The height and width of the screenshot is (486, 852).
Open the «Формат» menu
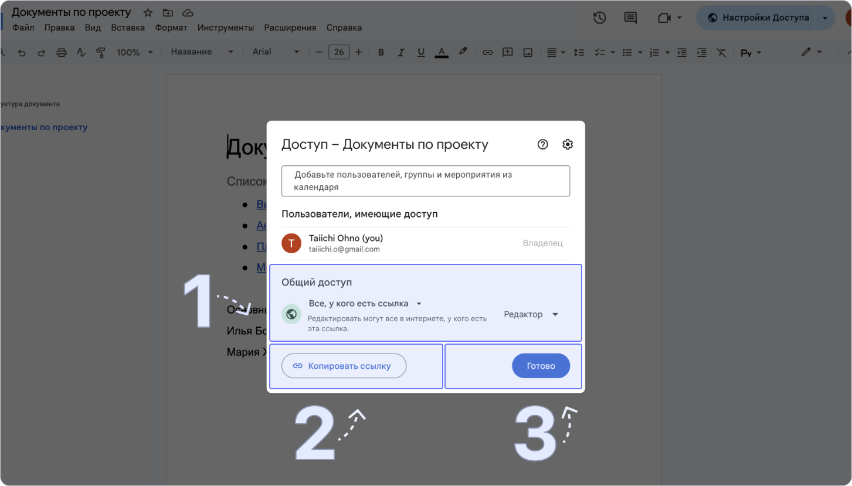[171, 28]
